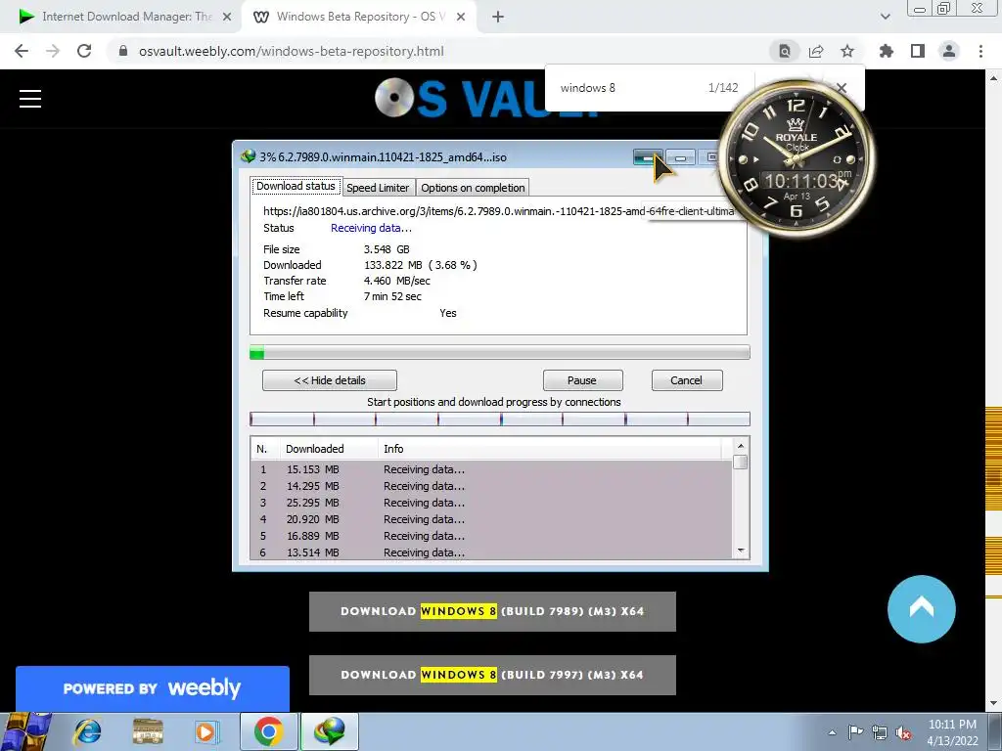Reload the OS Vault page
The height and width of the screenshot is (751, 1002).
pyautogui.click(x=84, y=51)
